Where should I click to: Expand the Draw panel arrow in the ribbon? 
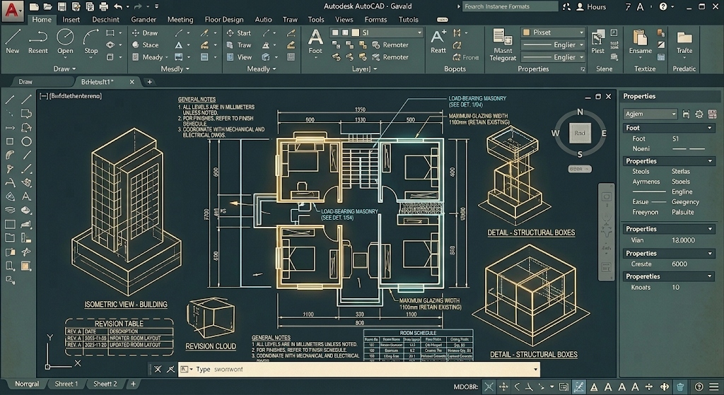pos(74,69)
